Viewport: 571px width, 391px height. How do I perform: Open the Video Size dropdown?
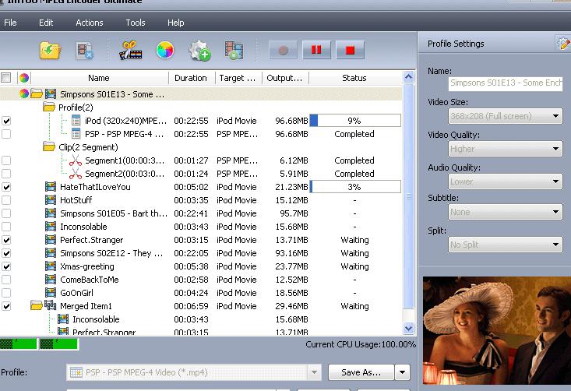tap(506, 116)
